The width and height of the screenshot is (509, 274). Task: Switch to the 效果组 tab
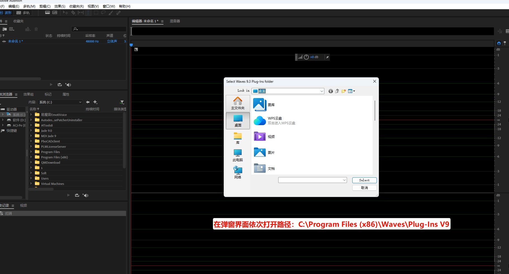pos(28,94)
